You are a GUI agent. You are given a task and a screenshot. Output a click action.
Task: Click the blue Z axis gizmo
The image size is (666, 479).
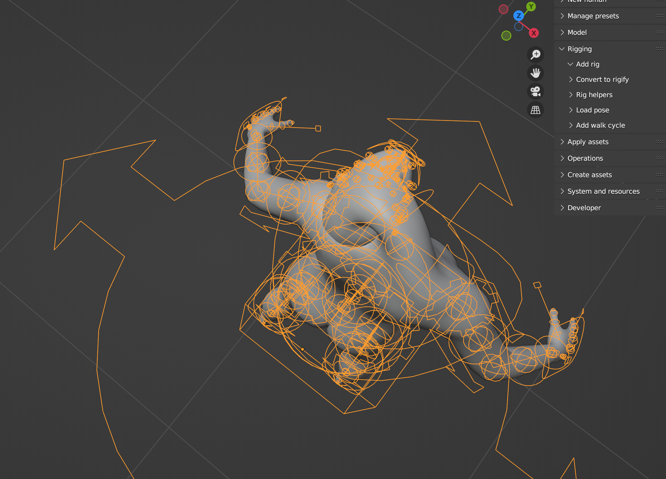[x=518, y=16]
